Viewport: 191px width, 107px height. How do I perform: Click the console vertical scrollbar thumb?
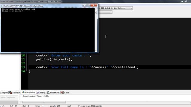(x=96, y=12)
